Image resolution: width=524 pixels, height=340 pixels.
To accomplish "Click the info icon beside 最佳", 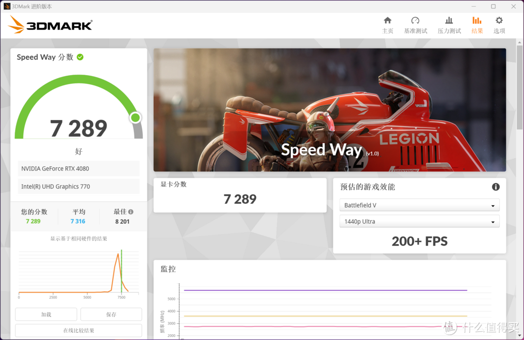I will pos(131,212).
